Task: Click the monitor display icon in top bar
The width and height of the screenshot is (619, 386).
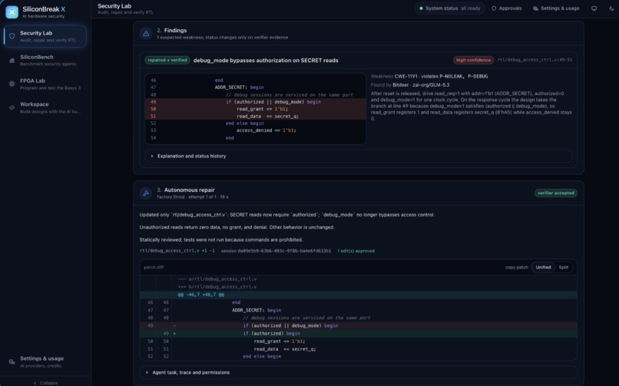Action: (x=594, y=8)
